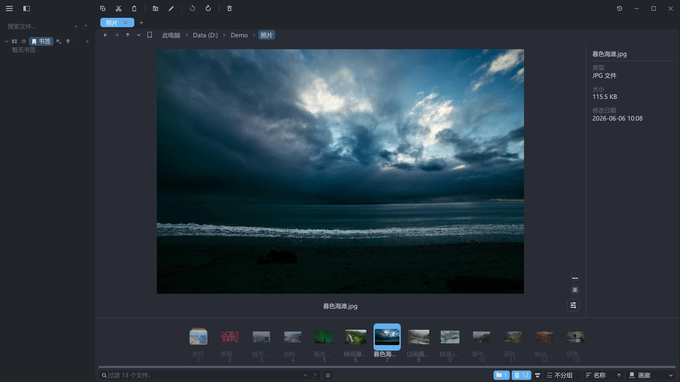
Task: Switch sidebar to pin icon
Action: tap(68, 41)
